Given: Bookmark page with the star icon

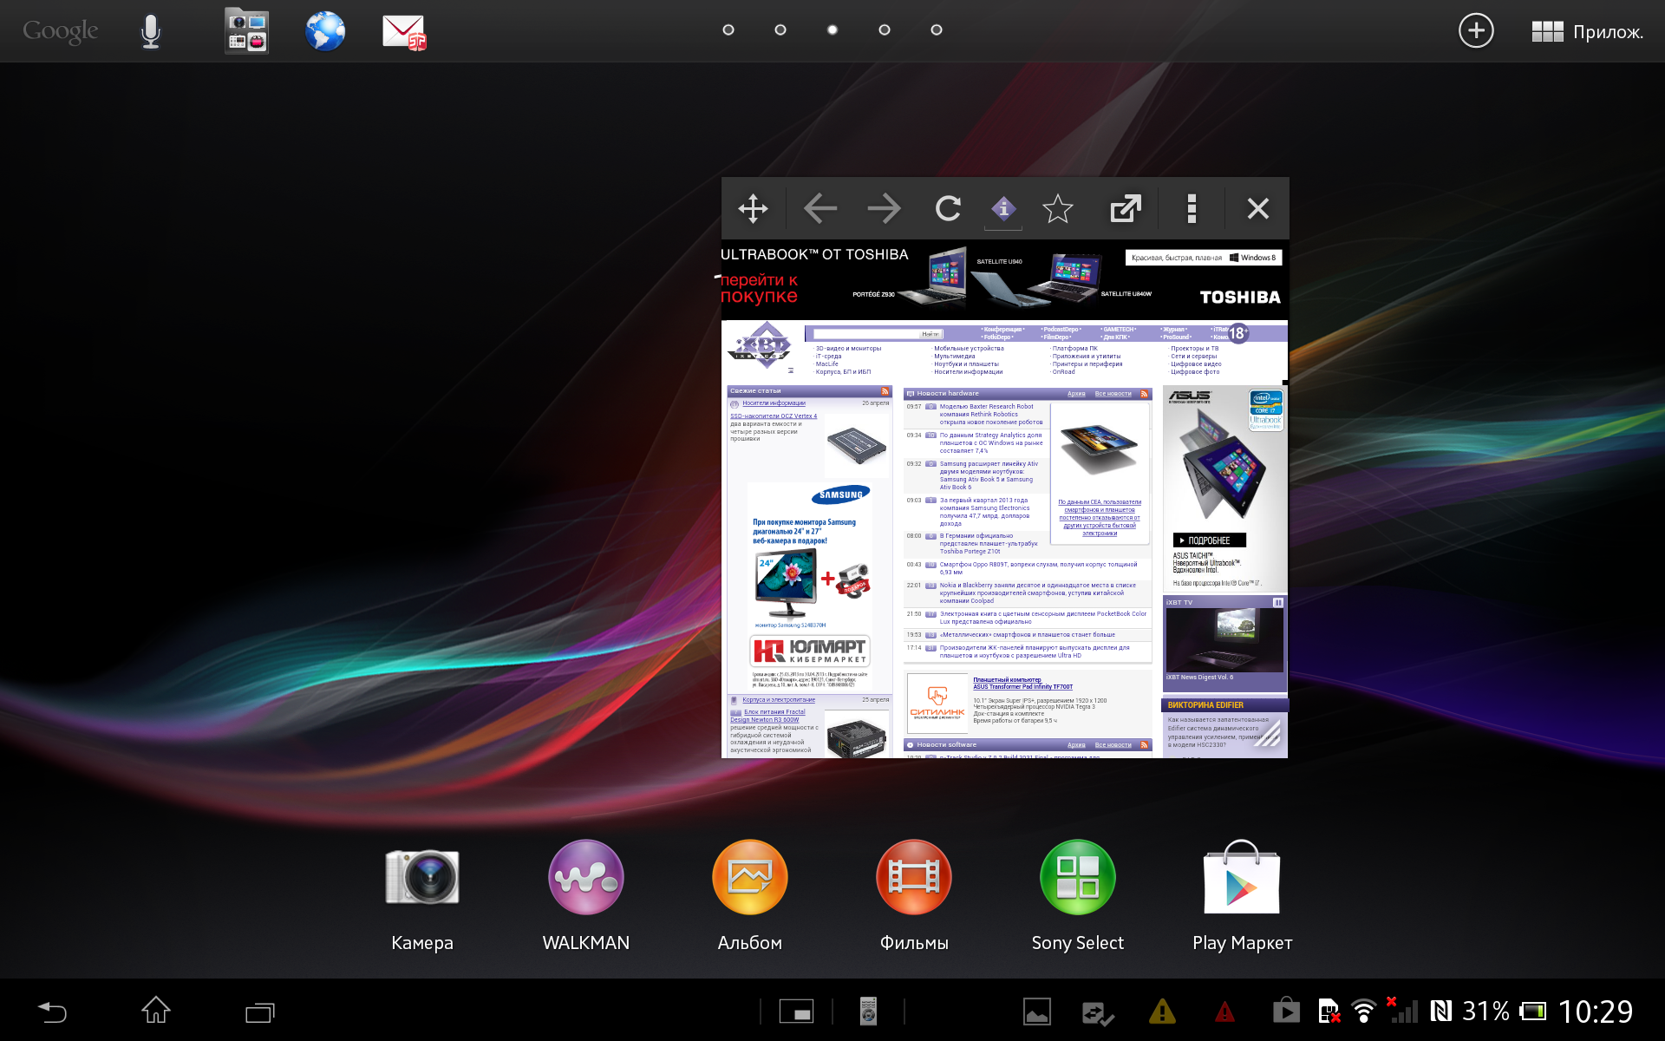Looking at the screenshot, I should point(1057,208).
